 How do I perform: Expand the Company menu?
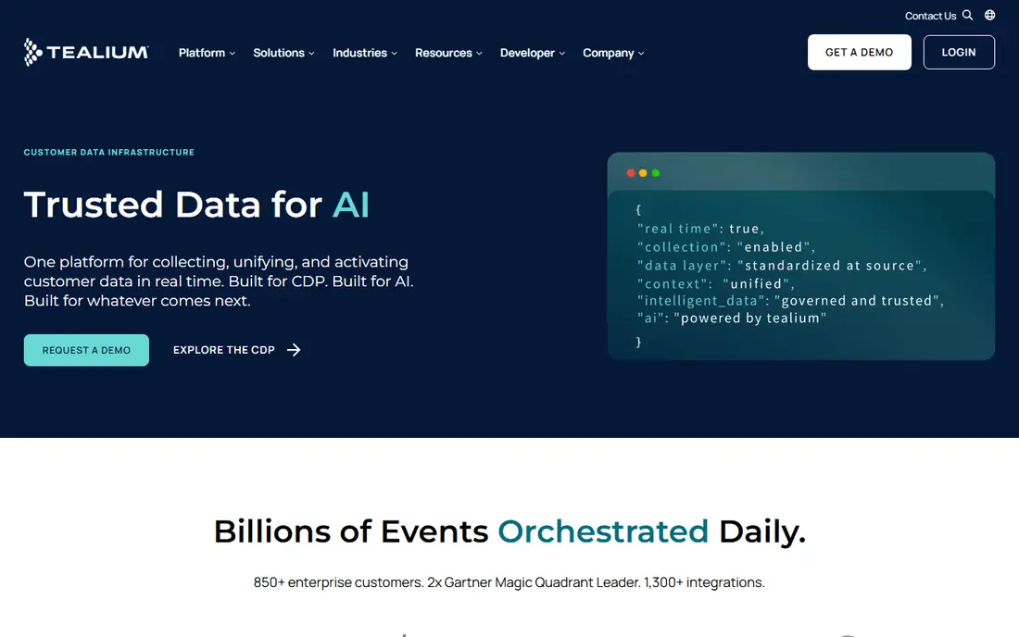(x=613, y=53)
